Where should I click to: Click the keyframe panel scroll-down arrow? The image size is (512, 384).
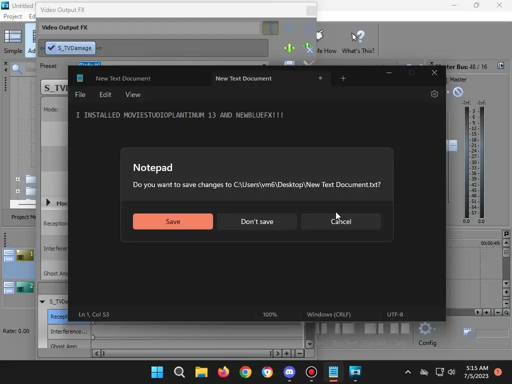(x=309, y=344)
